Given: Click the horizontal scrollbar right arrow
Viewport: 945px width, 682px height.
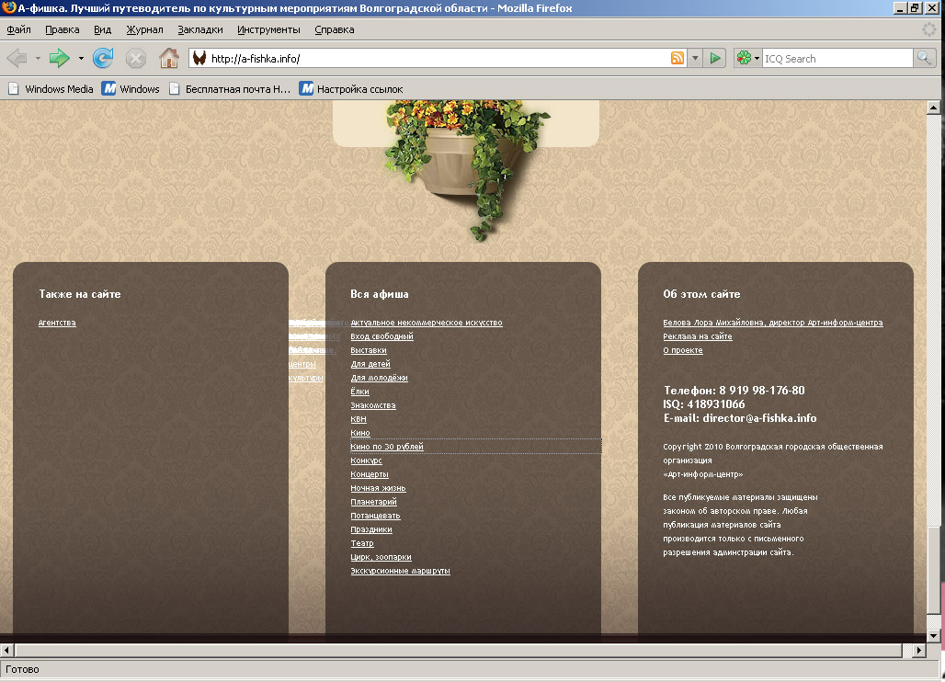Looking at the screenshot, I should point(919,650).
